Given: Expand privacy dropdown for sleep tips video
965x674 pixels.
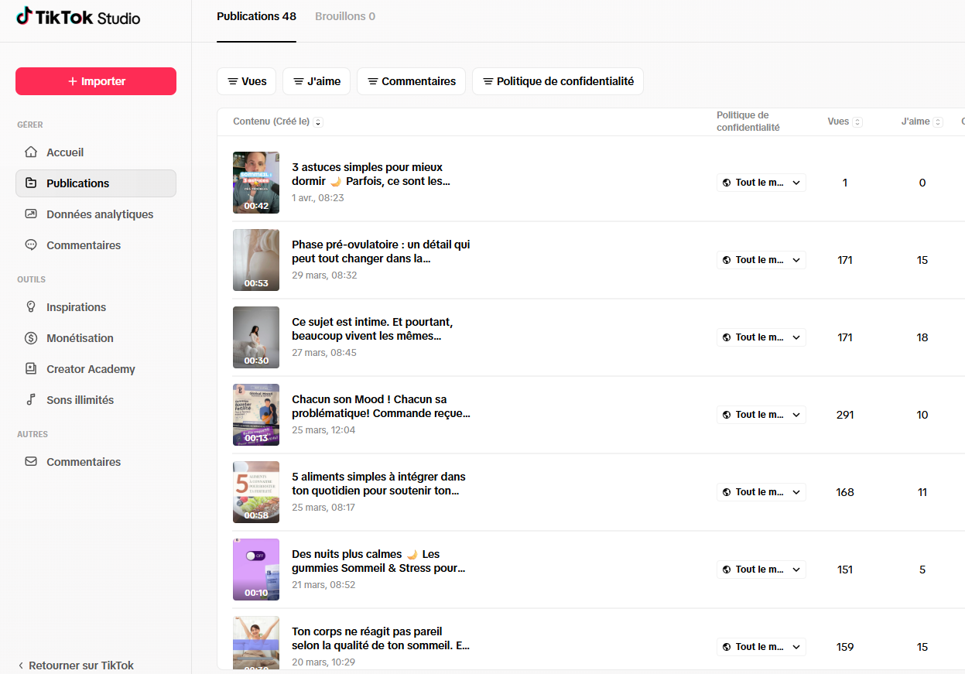Looking at the screenshot, I should click(x=761, y=183).
